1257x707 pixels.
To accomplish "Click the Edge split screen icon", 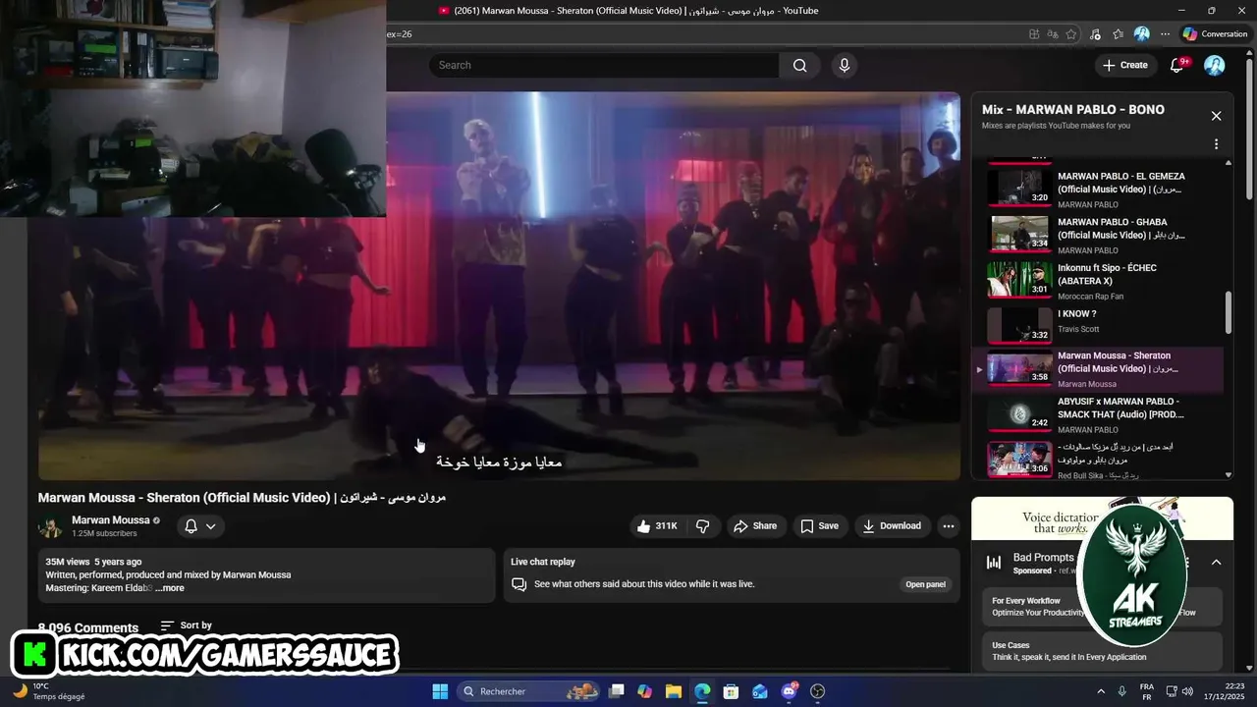I will pos(1034,33).
